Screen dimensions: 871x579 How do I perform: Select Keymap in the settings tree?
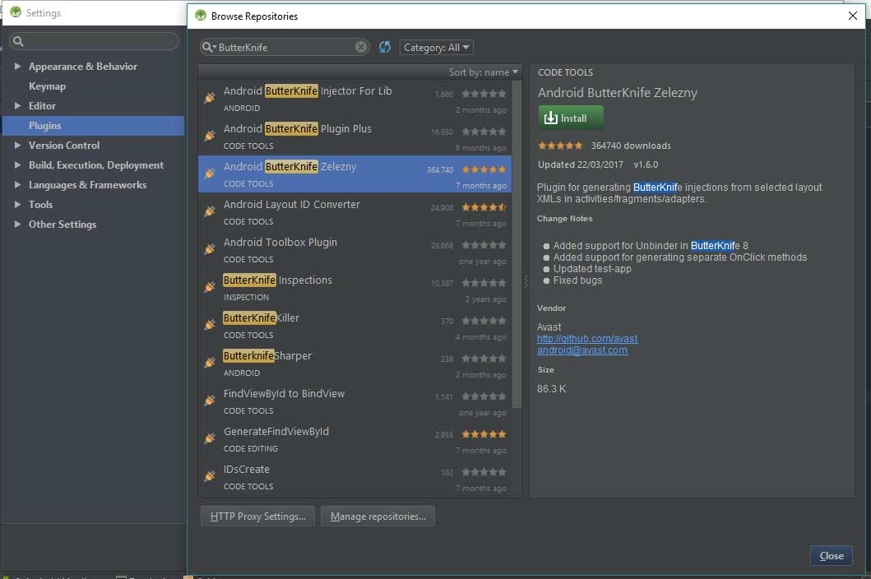[x=47, y=86]
